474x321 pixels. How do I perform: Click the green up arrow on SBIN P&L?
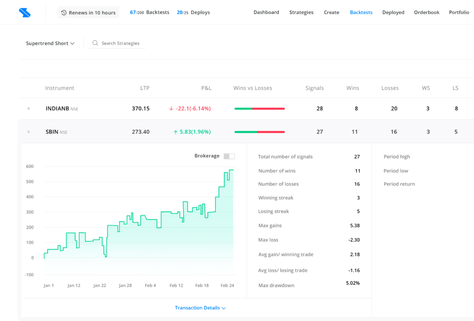coord(175,132)
